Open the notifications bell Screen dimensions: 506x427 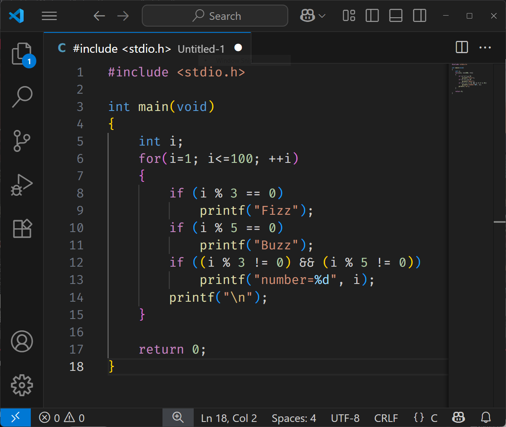point(486,418)
